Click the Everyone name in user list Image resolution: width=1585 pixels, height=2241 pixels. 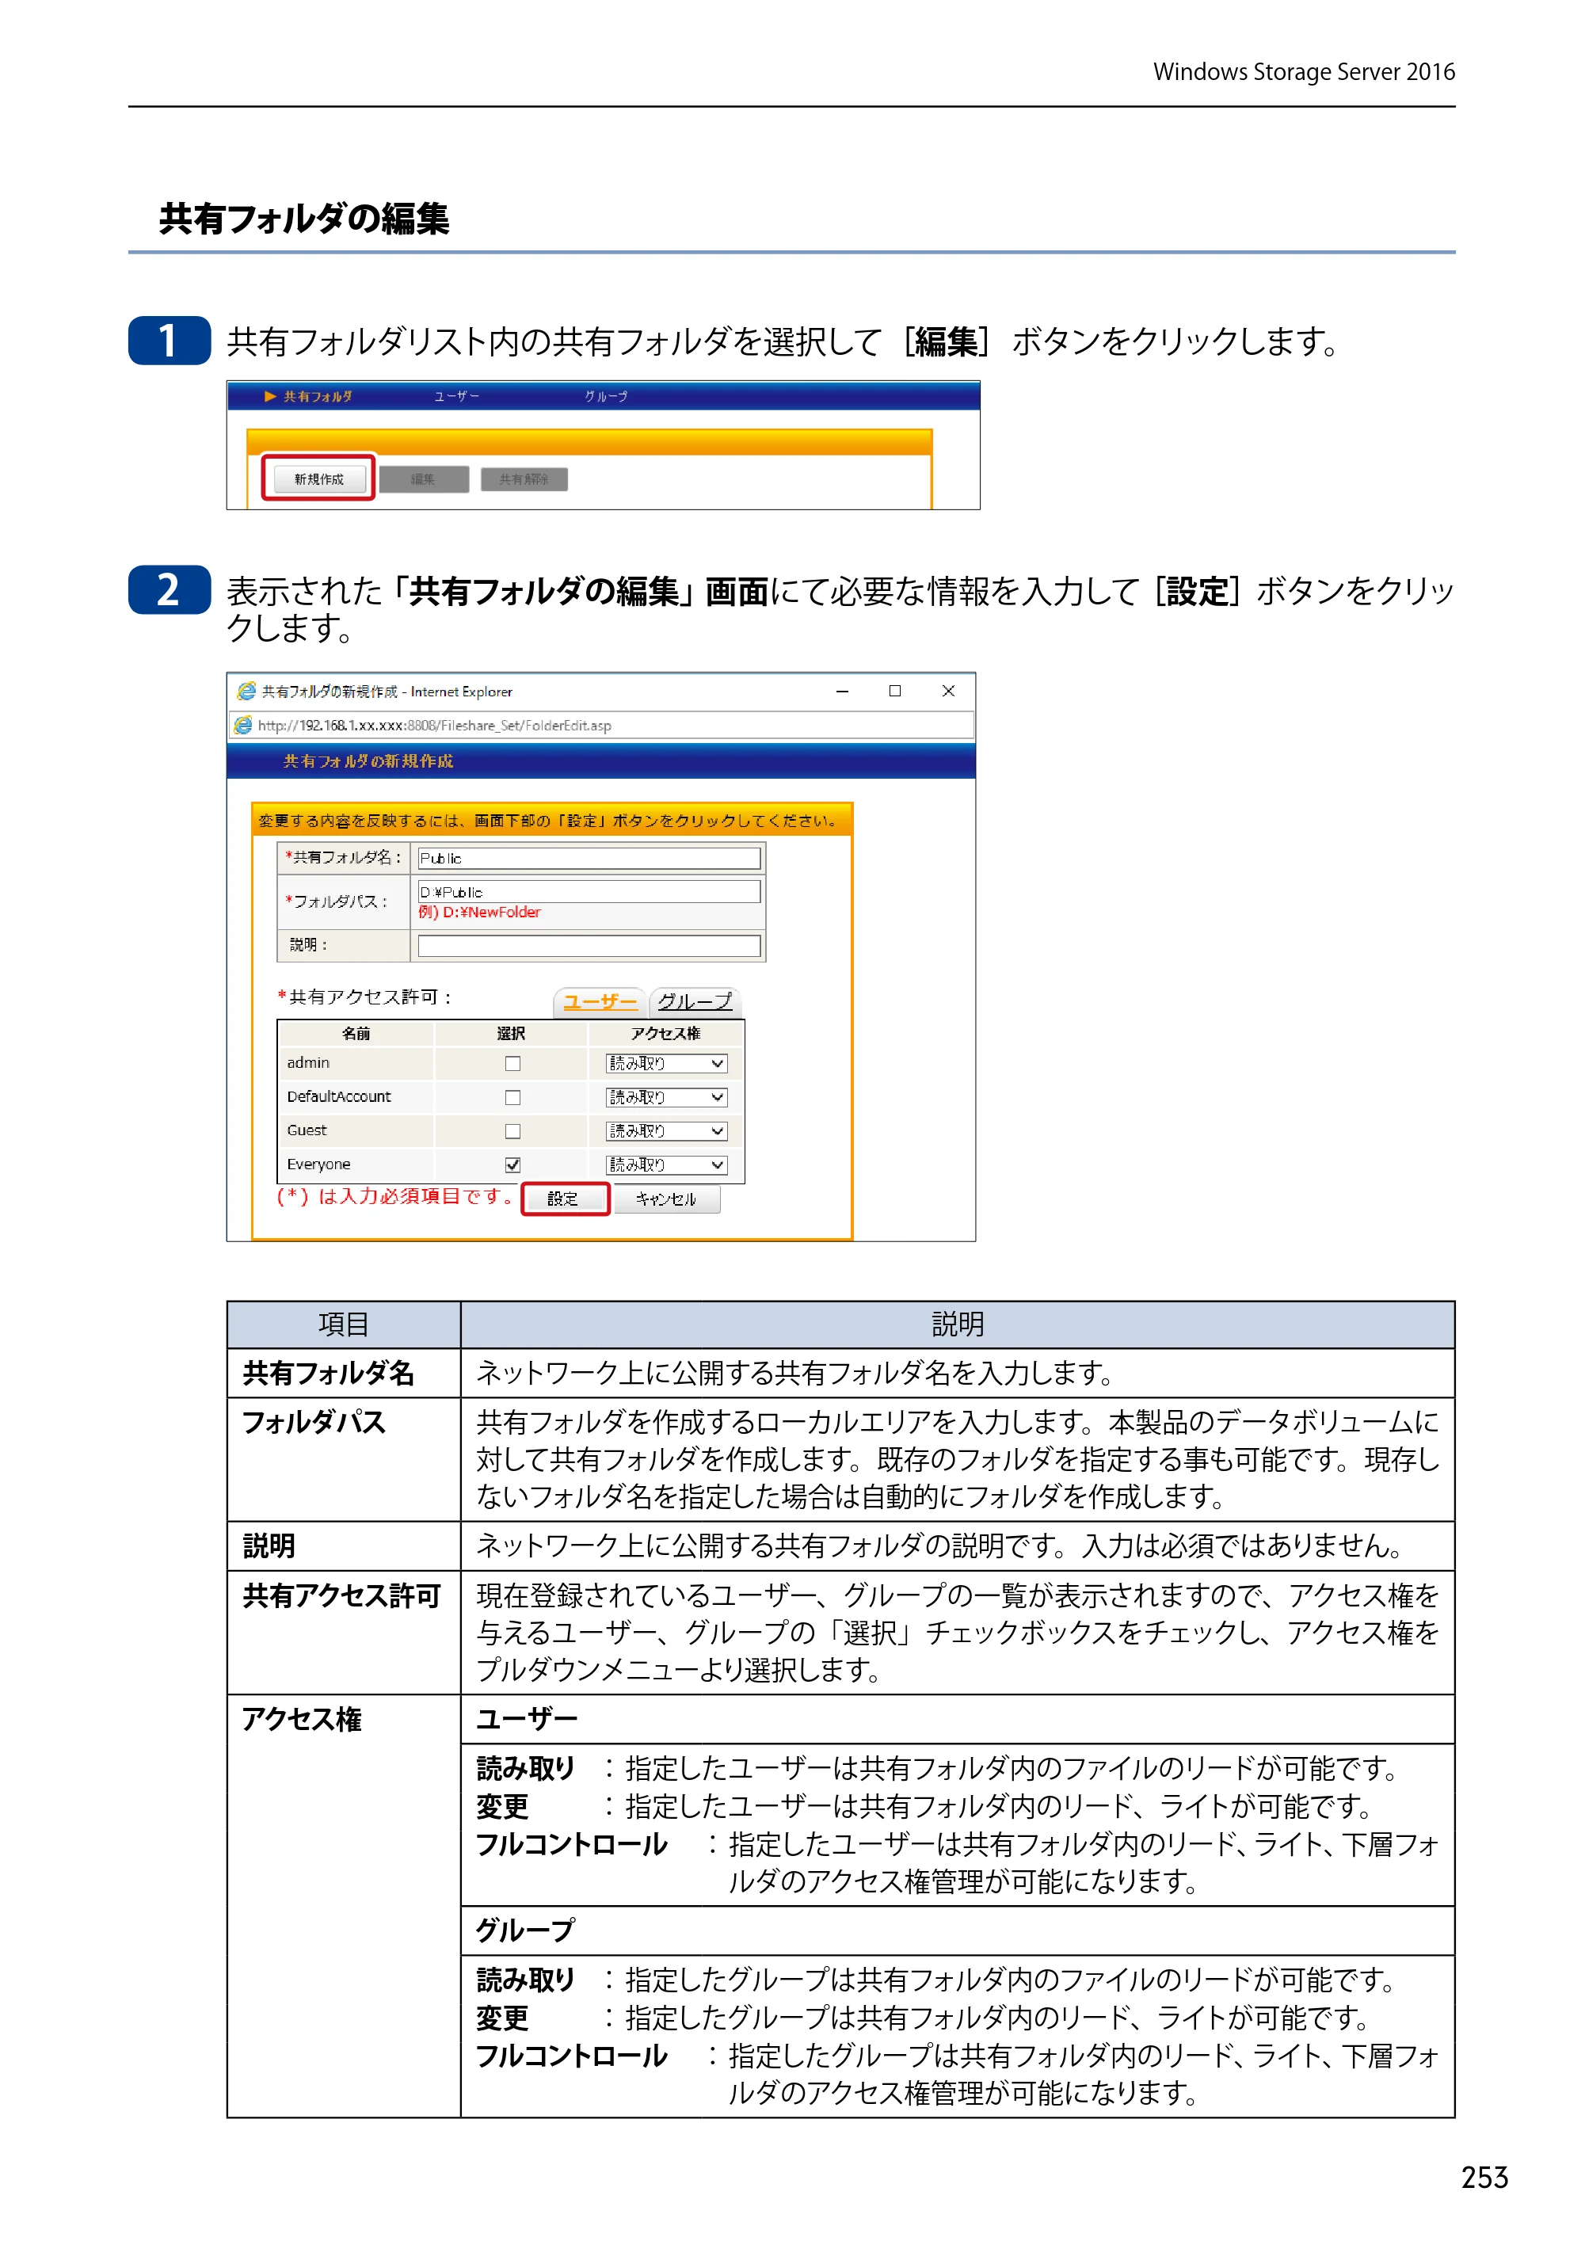[x=318, y=1164]
